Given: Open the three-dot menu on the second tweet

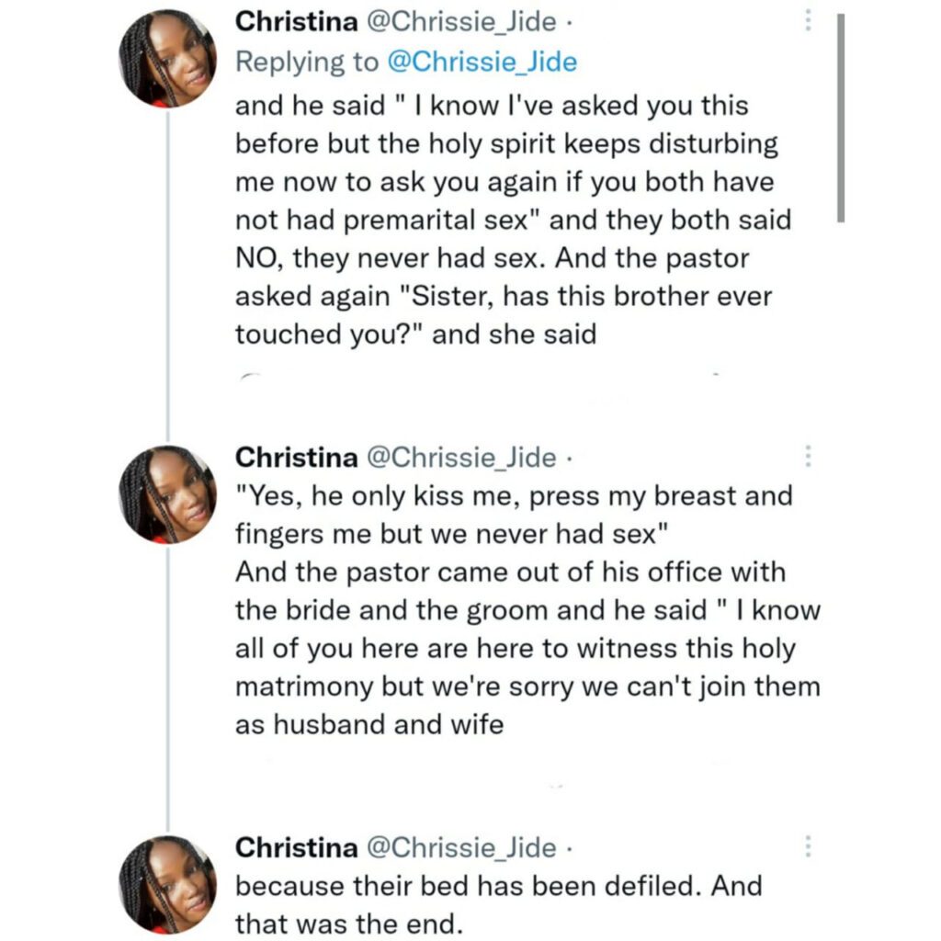Looking at the screenshot, I should coord(808,457).
